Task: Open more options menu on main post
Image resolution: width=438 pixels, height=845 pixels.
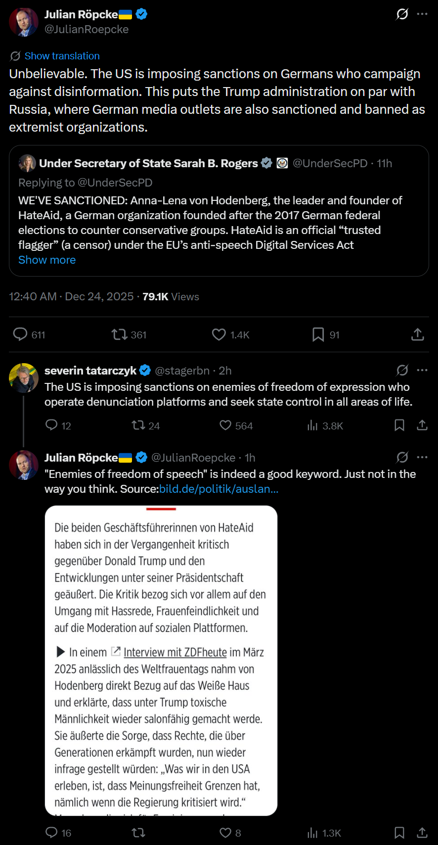Action: 422,14
